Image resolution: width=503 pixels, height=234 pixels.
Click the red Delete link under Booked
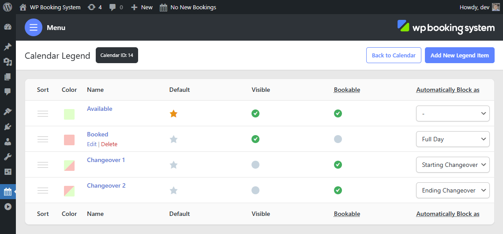coord(109,144)
